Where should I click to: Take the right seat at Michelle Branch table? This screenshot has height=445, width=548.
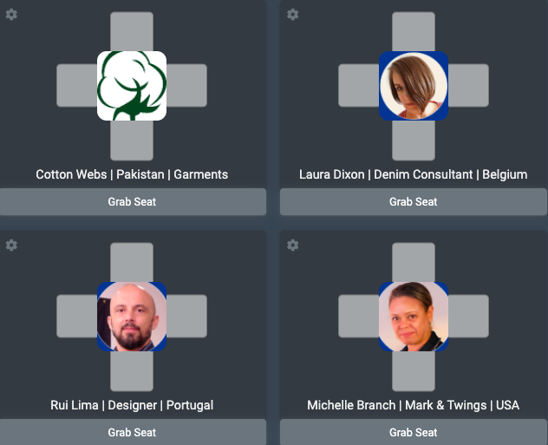468,316
